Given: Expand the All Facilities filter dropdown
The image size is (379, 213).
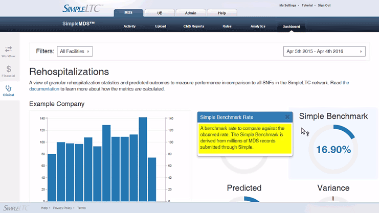Looking at the screenshot, I should tap(75, 51).
